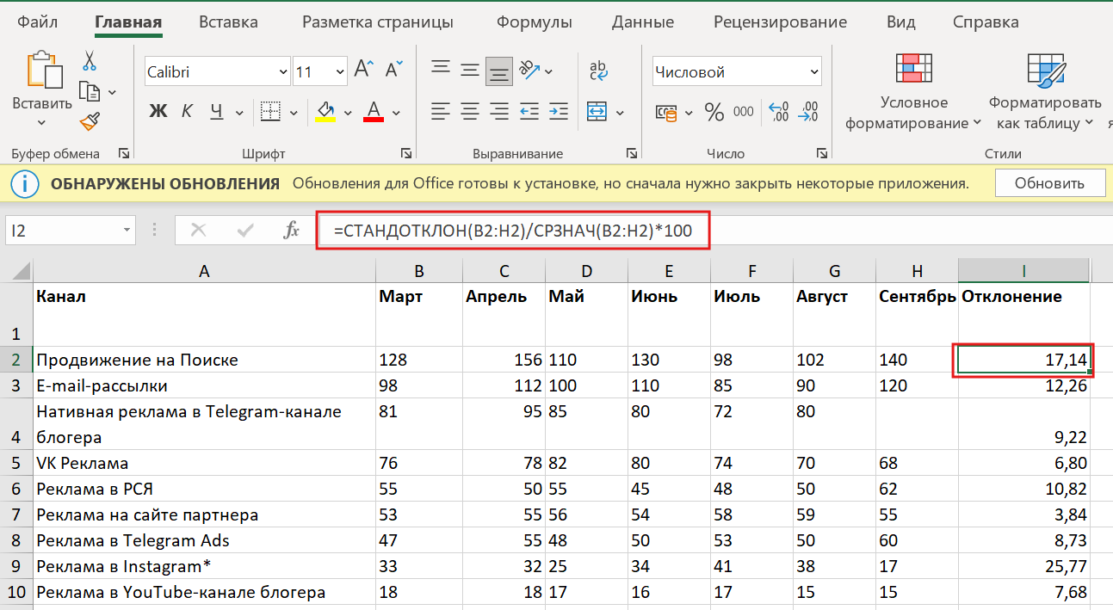Open the Calibri font dropdown
The image size is (1113, 610).
pyautogui.click(x=284, y=71)
